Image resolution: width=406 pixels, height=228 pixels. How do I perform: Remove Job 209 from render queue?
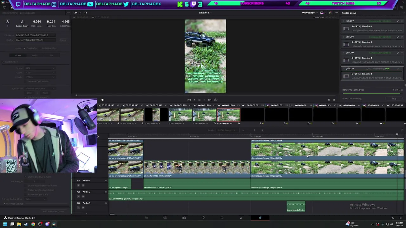point(402,53)
